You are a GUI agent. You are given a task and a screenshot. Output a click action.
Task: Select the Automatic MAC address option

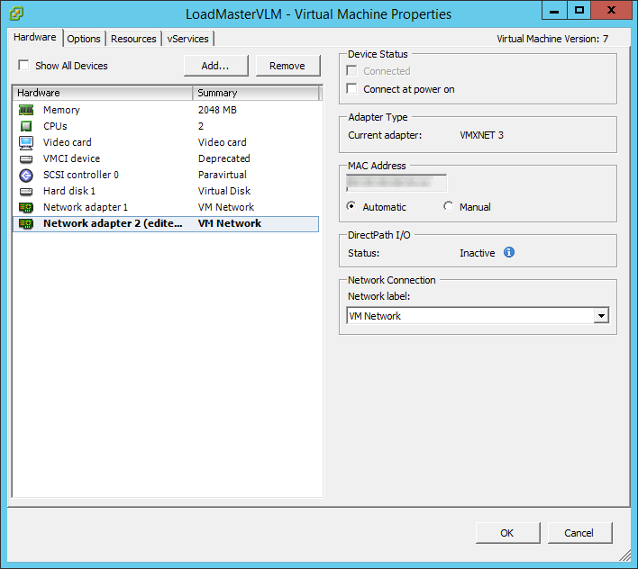click(x=351, y=206)
